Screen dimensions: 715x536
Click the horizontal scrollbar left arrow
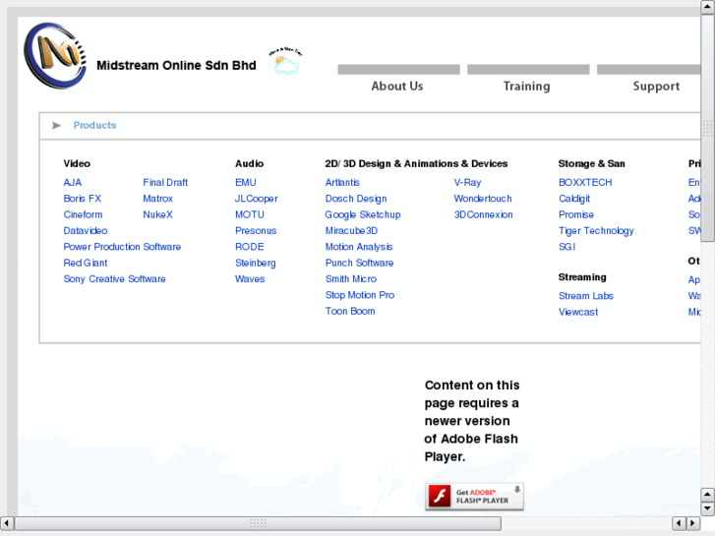(x=8, y=522)
